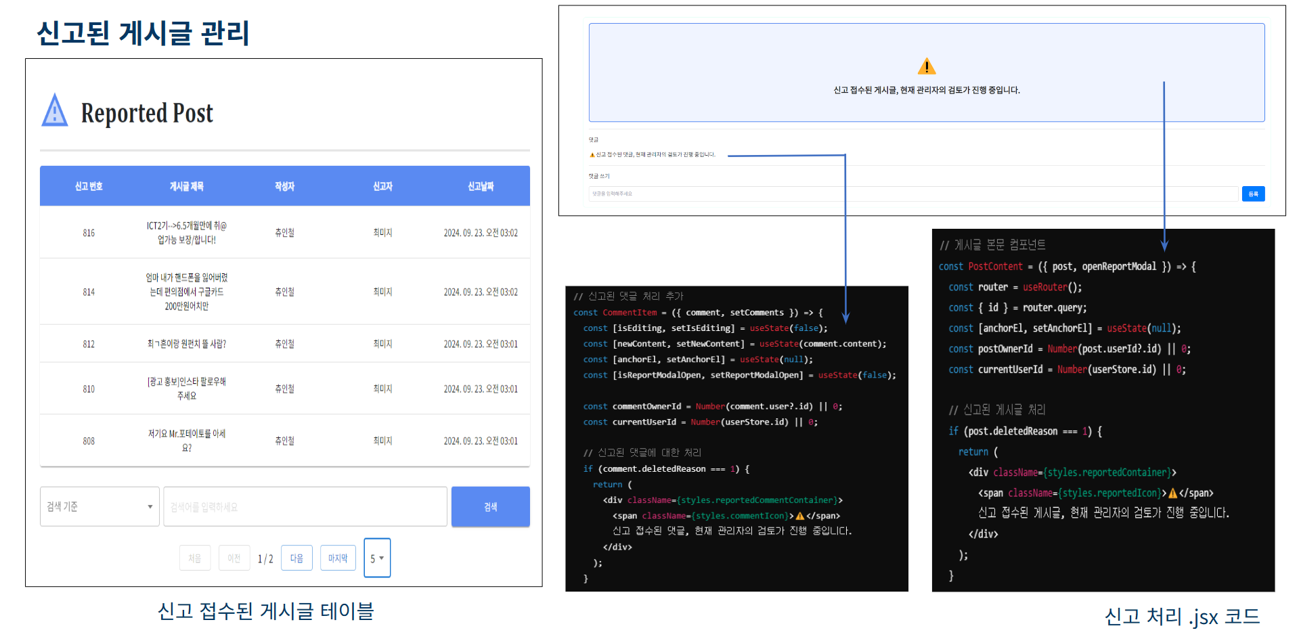
Task: Click the warning emoji in the PostContent code
Action: click(1172, 493)
